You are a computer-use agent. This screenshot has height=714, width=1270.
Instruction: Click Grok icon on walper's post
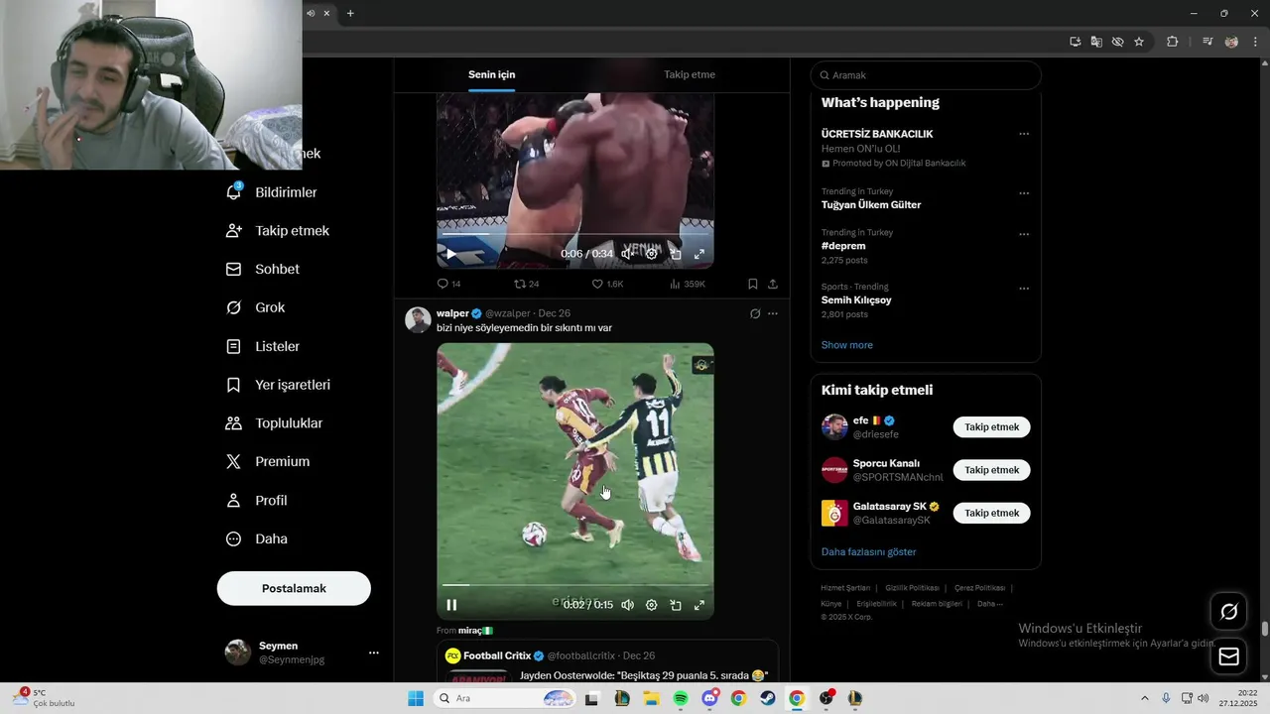point(755,313)
